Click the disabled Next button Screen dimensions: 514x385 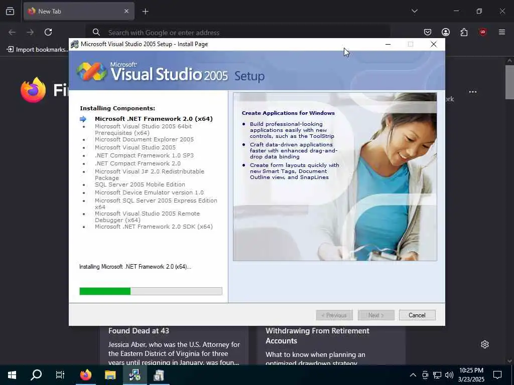pos(376,315)
